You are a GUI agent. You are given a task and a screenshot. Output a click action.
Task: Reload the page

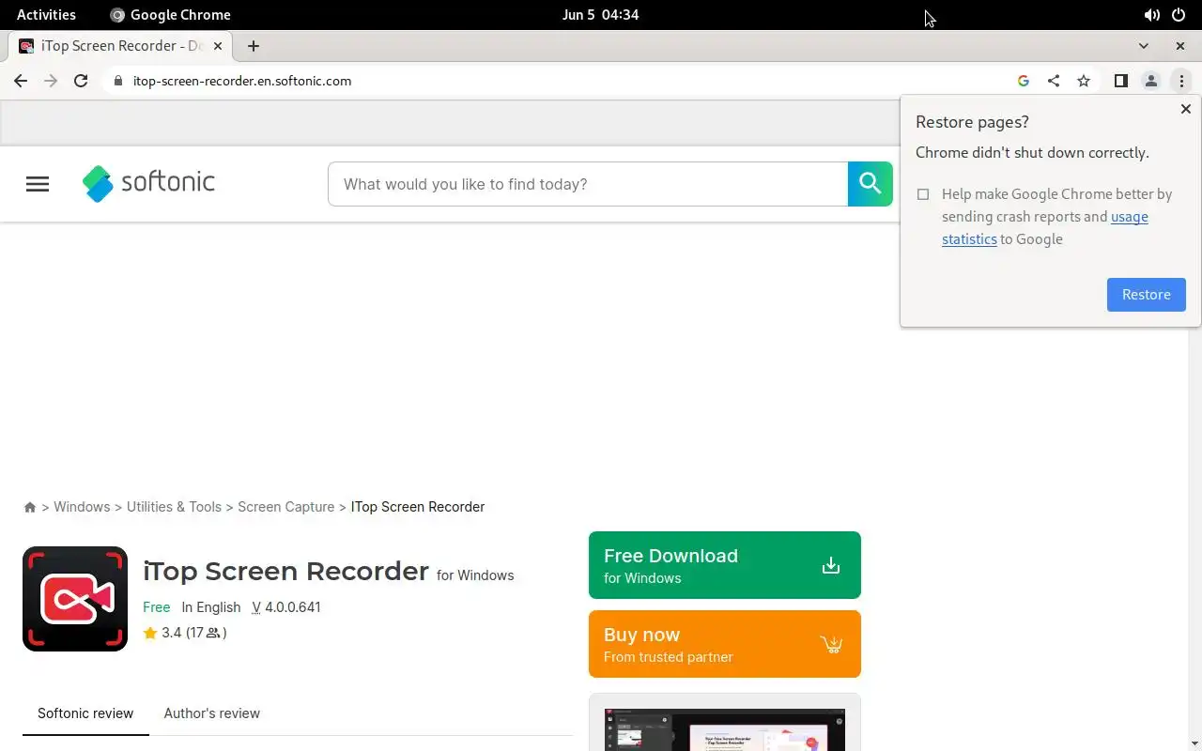point(81,81)
